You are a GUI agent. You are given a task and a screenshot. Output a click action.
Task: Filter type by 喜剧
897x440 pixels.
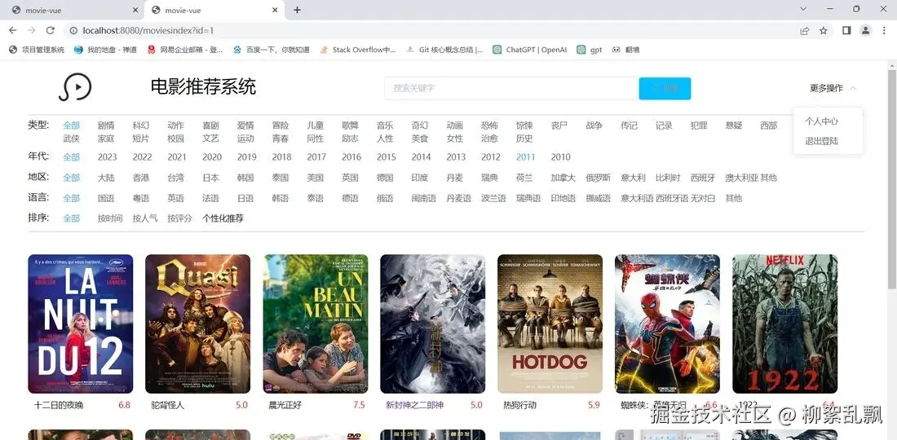click(x=210, y=125)
